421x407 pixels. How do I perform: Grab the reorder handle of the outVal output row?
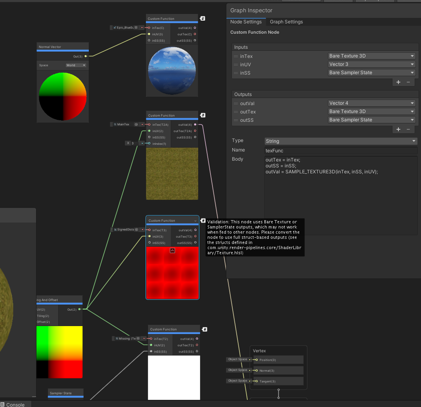pos(236,104)
